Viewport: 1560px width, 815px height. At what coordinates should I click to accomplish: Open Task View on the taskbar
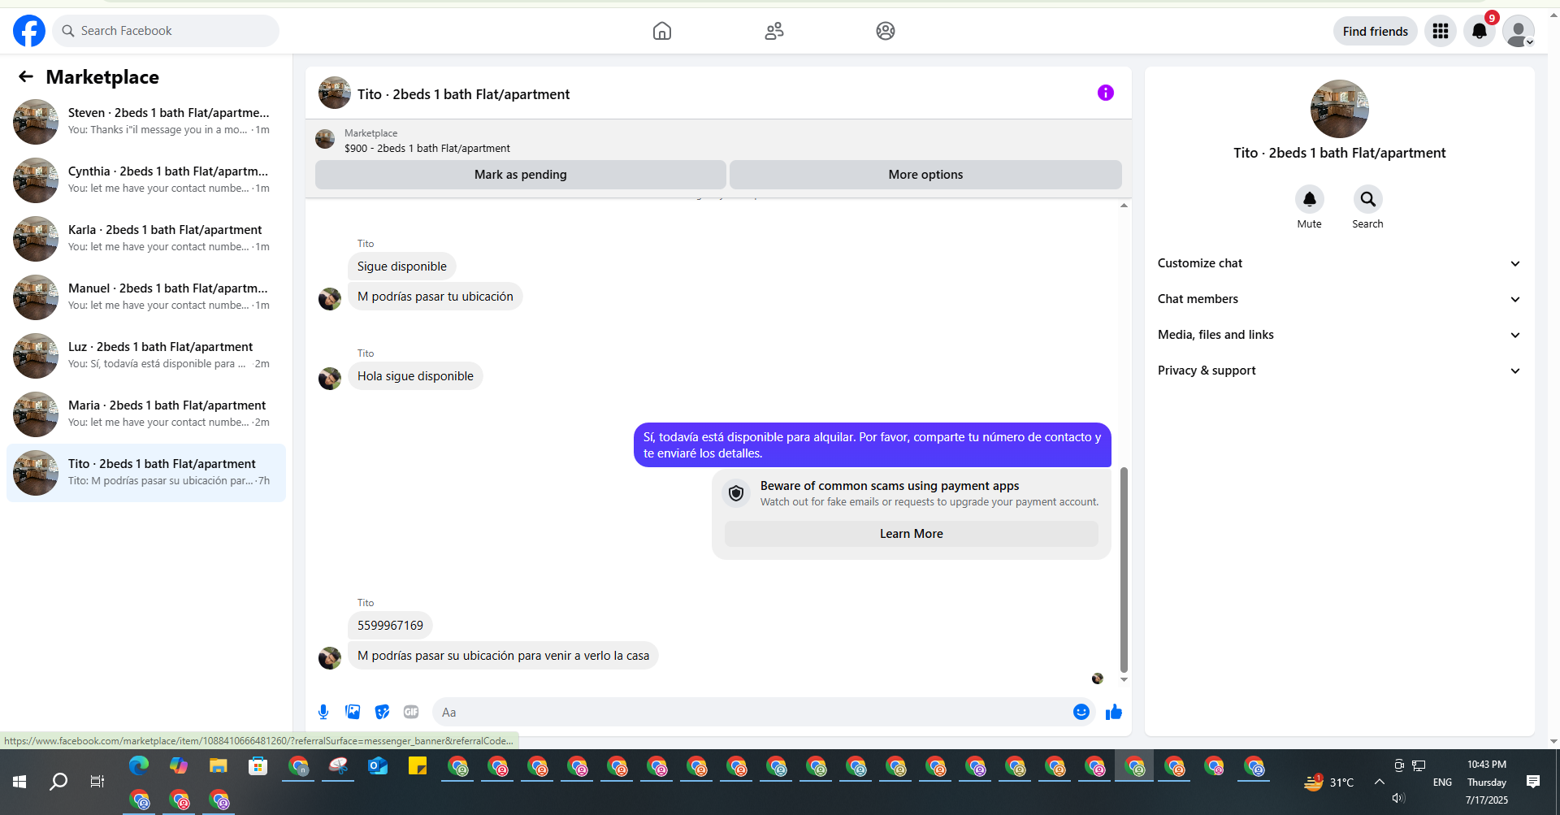pos(97,782)
